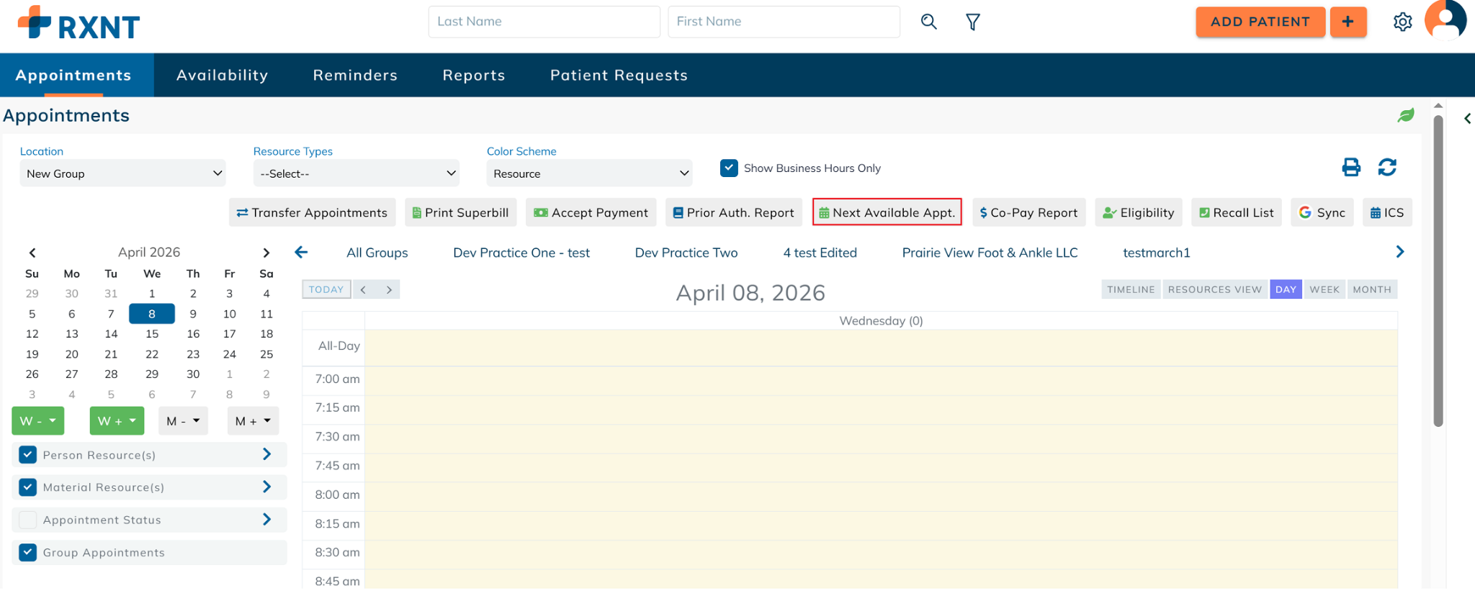Switch to the Availability tab
This screenshot has height=596, width=1475.
pos(222,76)
